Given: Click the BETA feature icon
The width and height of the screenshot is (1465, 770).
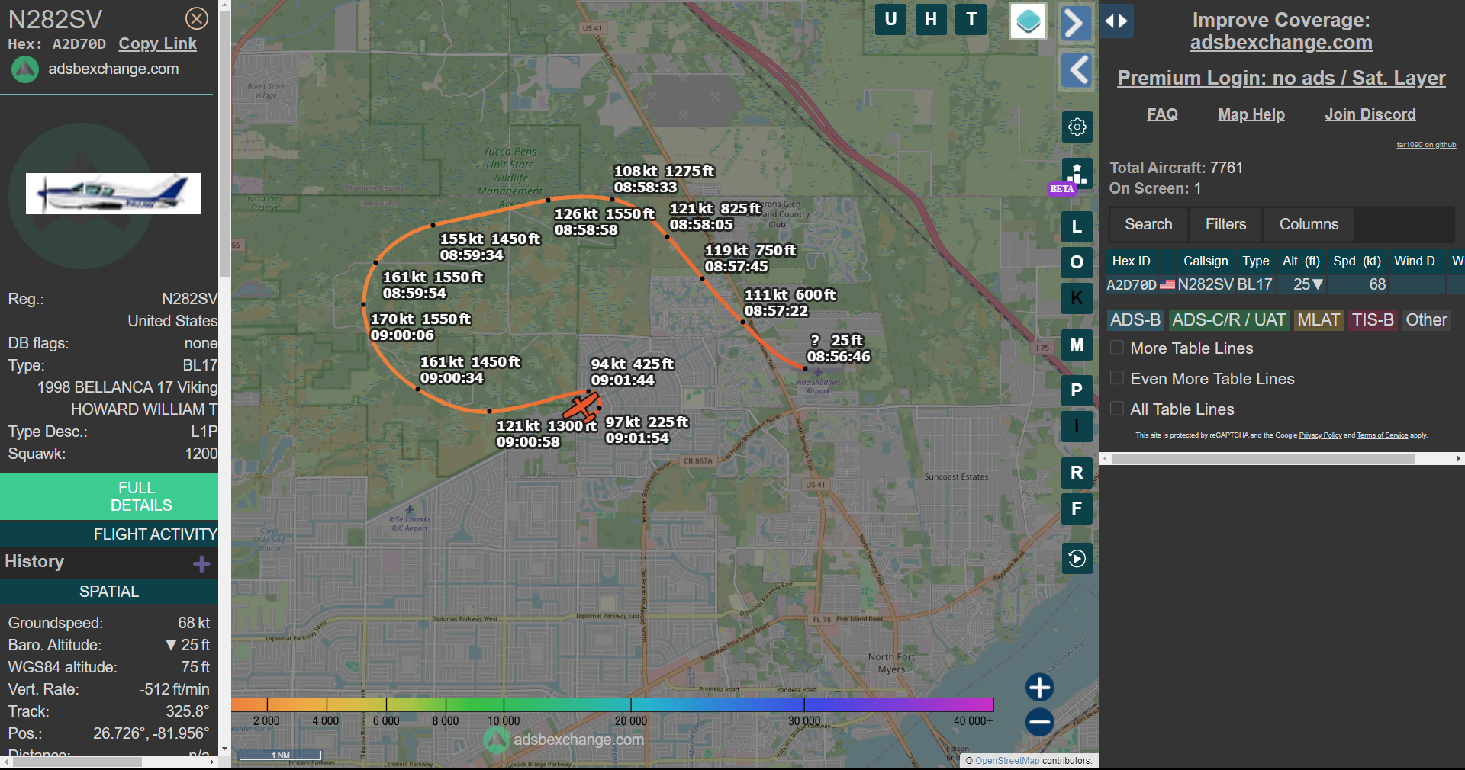Looking at the screenshot, I should 1077,175.
